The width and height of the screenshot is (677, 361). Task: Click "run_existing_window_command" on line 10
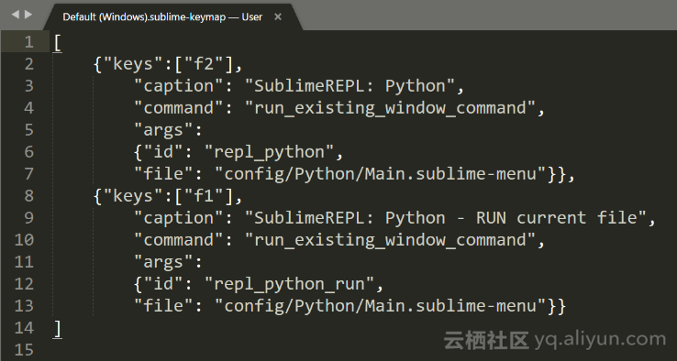(x=391, y=240)
